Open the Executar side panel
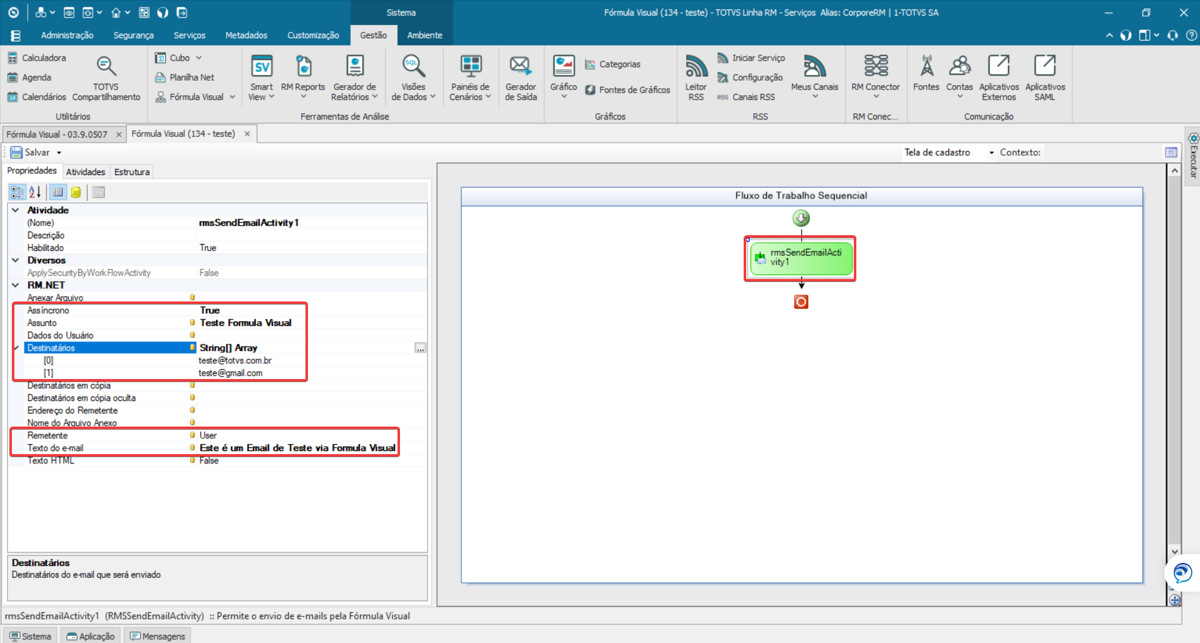This screenshot has height=643, width=1200. pos(1193,156)
